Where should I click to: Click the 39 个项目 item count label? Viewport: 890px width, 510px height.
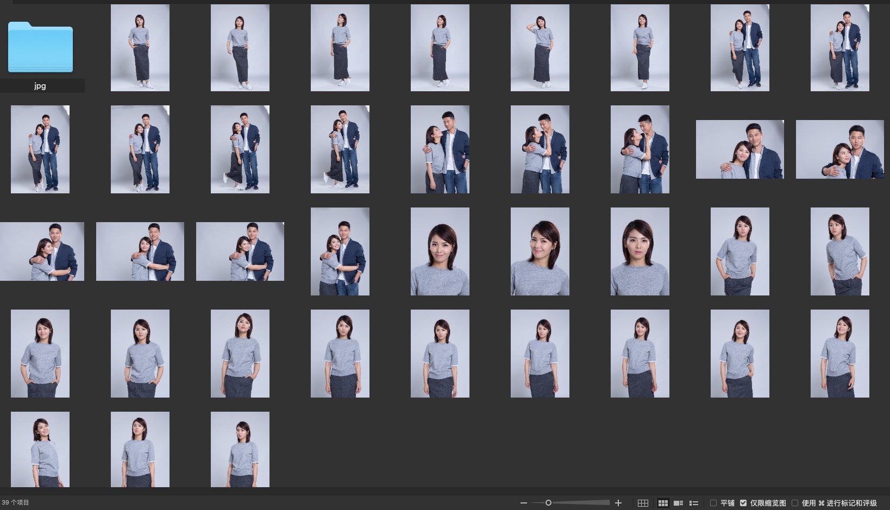pos(16,503)
